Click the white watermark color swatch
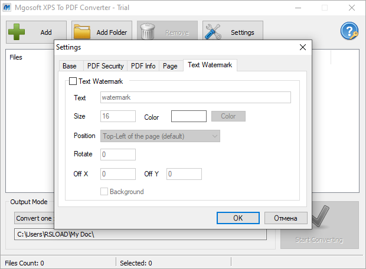This screenshot has height=269, width=366. pos(189,116)
